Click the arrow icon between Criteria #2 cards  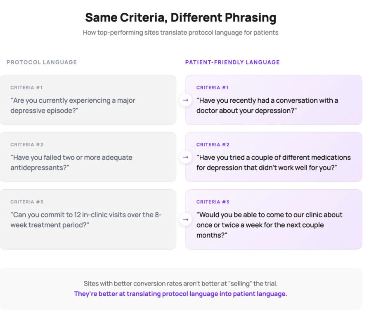pyautogui.click(x=185, y=157)
